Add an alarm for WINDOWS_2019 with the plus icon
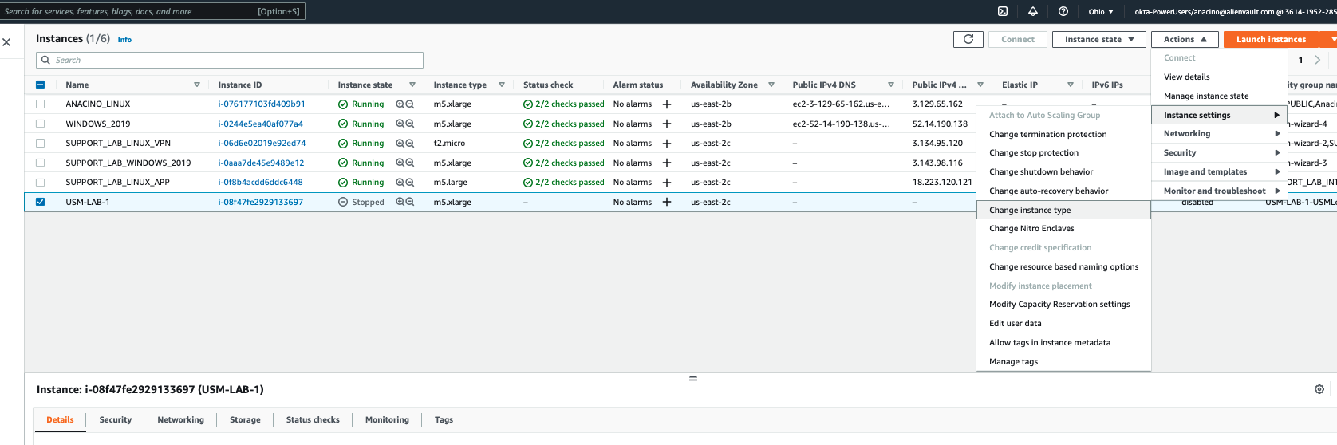 click(667, 124)
